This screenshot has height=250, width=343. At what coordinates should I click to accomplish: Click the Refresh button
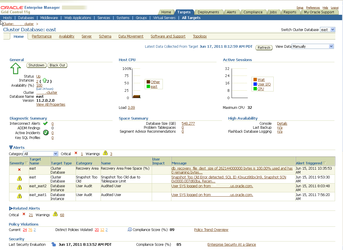pyautogui.click(x=264, y=47)
